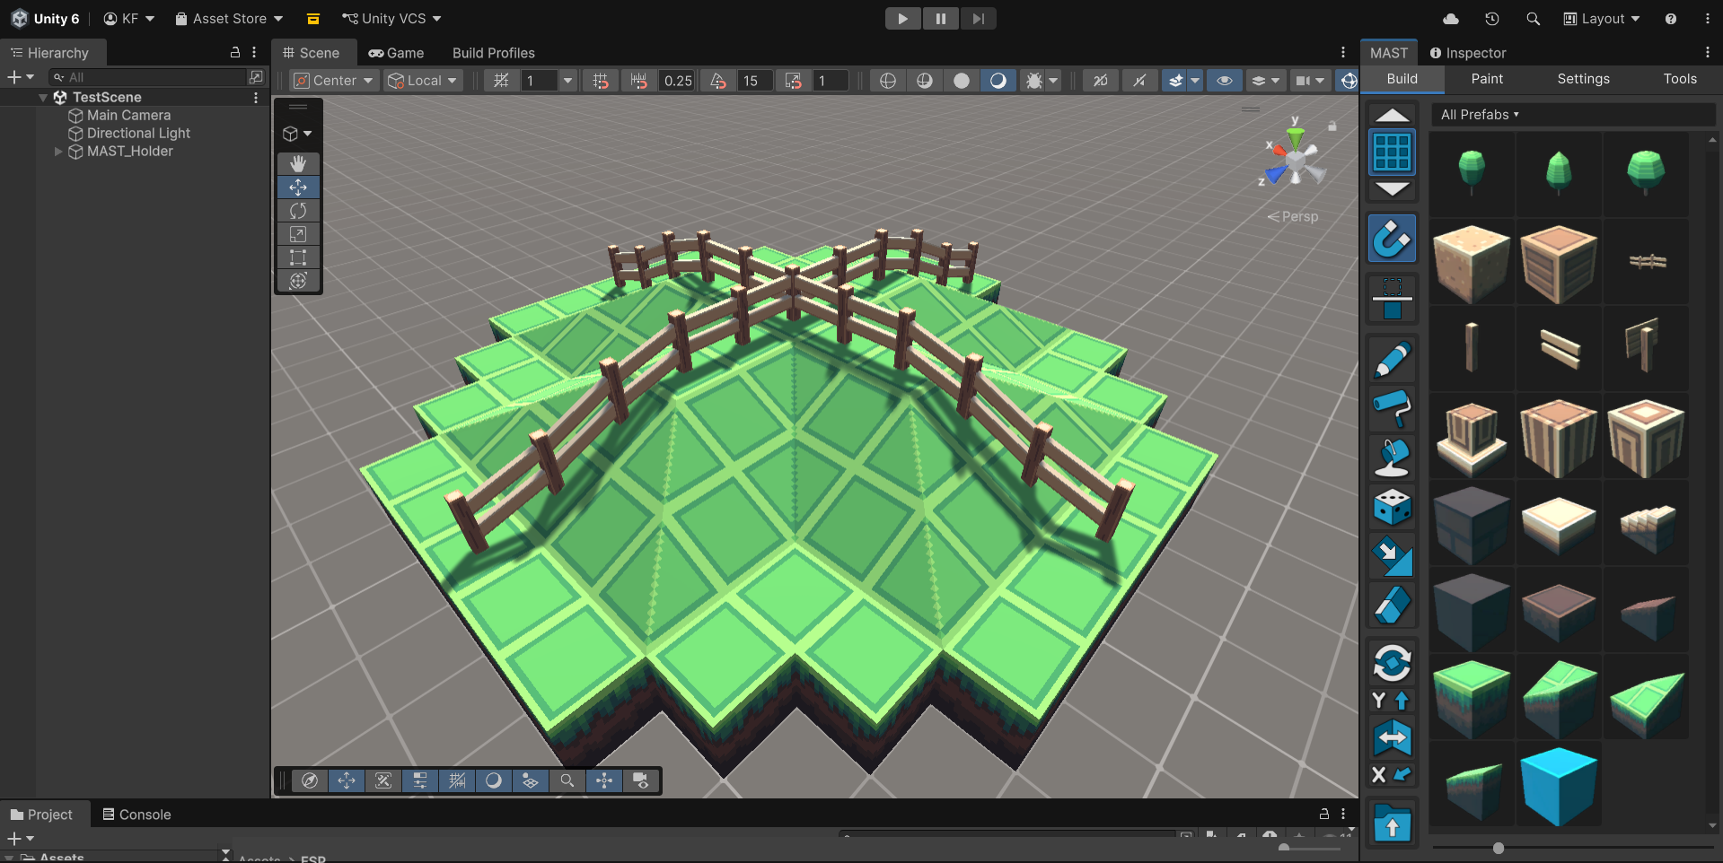Open the MAST Settings tab

click(x=1583, y=79)
